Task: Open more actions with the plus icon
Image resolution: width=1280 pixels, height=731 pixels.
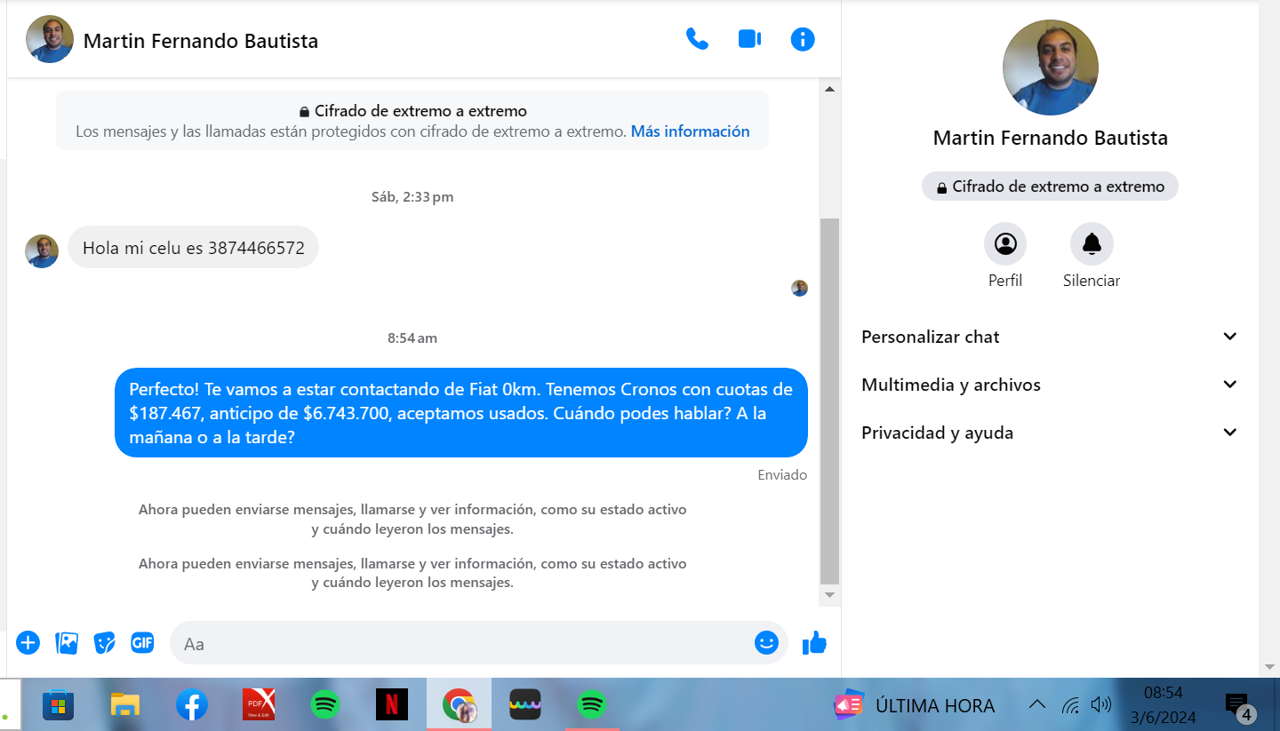Action: coord(28,642)
